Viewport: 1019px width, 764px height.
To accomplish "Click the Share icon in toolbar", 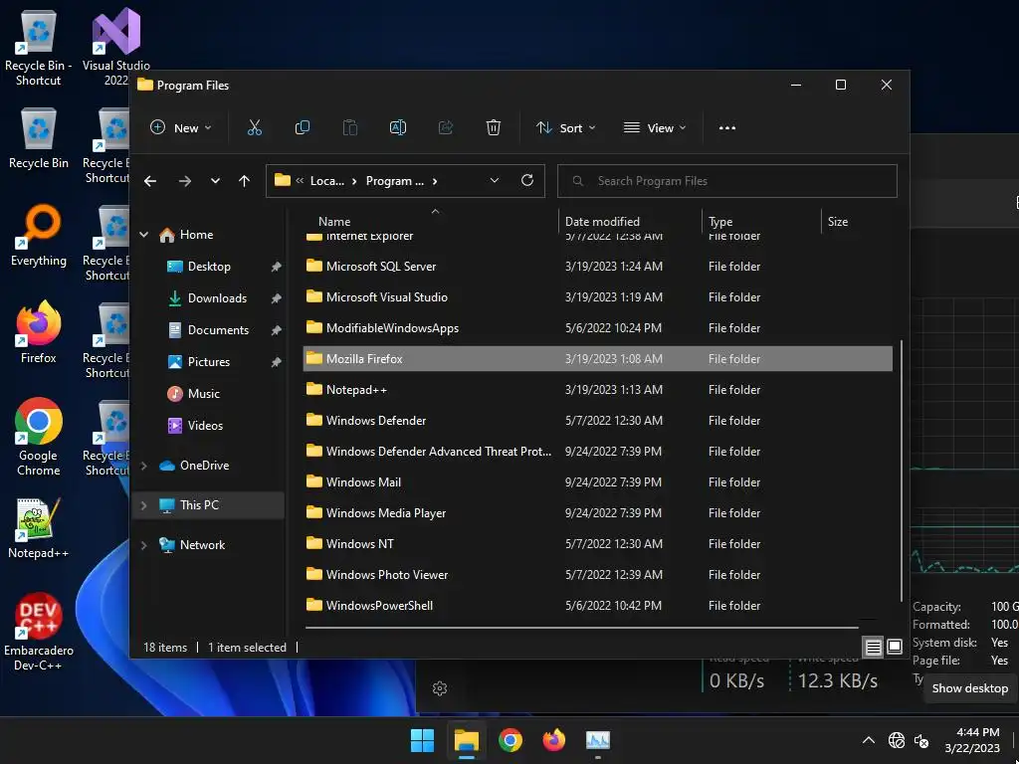I will pyautogui.click(x=446, y=128).
